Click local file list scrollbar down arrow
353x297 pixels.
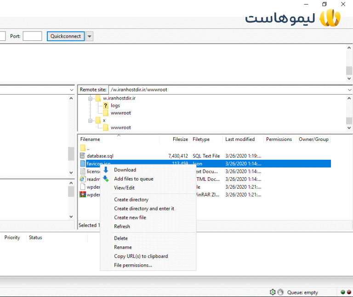point(71,217)
